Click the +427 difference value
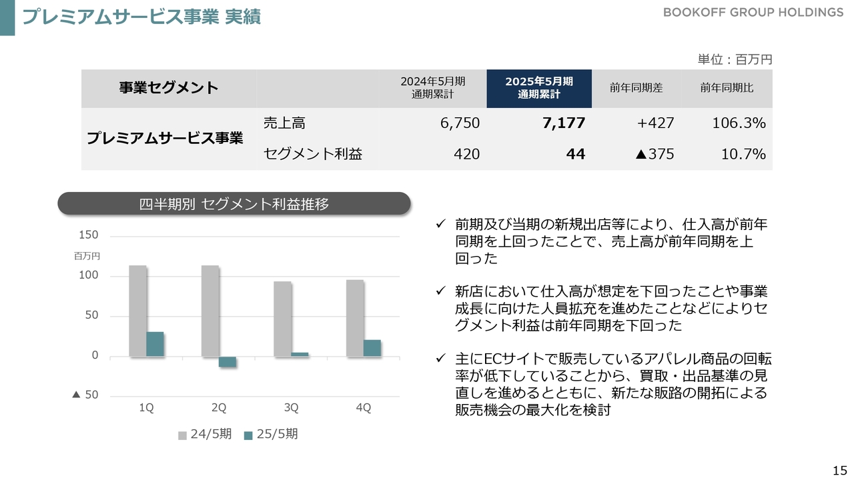This screenshot has width=854, height=480. (655, 123)
